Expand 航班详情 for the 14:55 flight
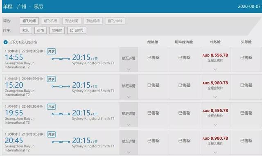 click(x=129, y=59)
